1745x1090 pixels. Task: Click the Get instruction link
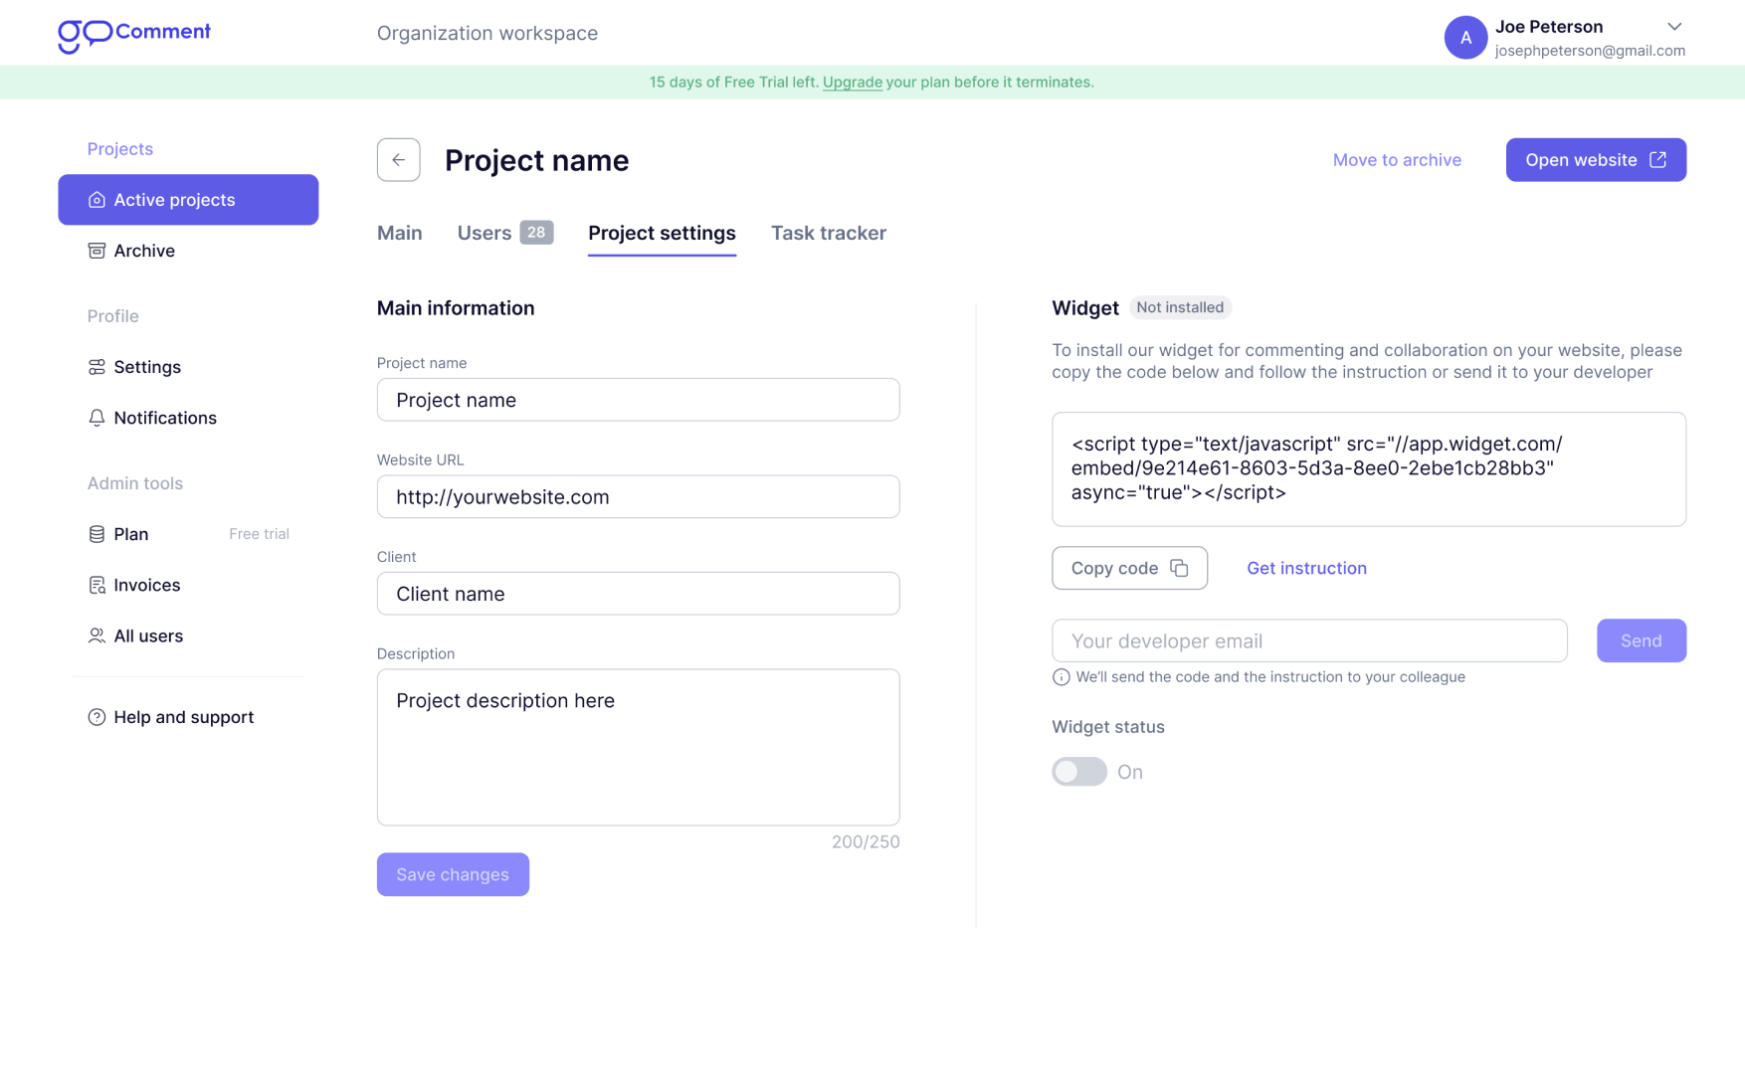click(x=1306, y=568)
